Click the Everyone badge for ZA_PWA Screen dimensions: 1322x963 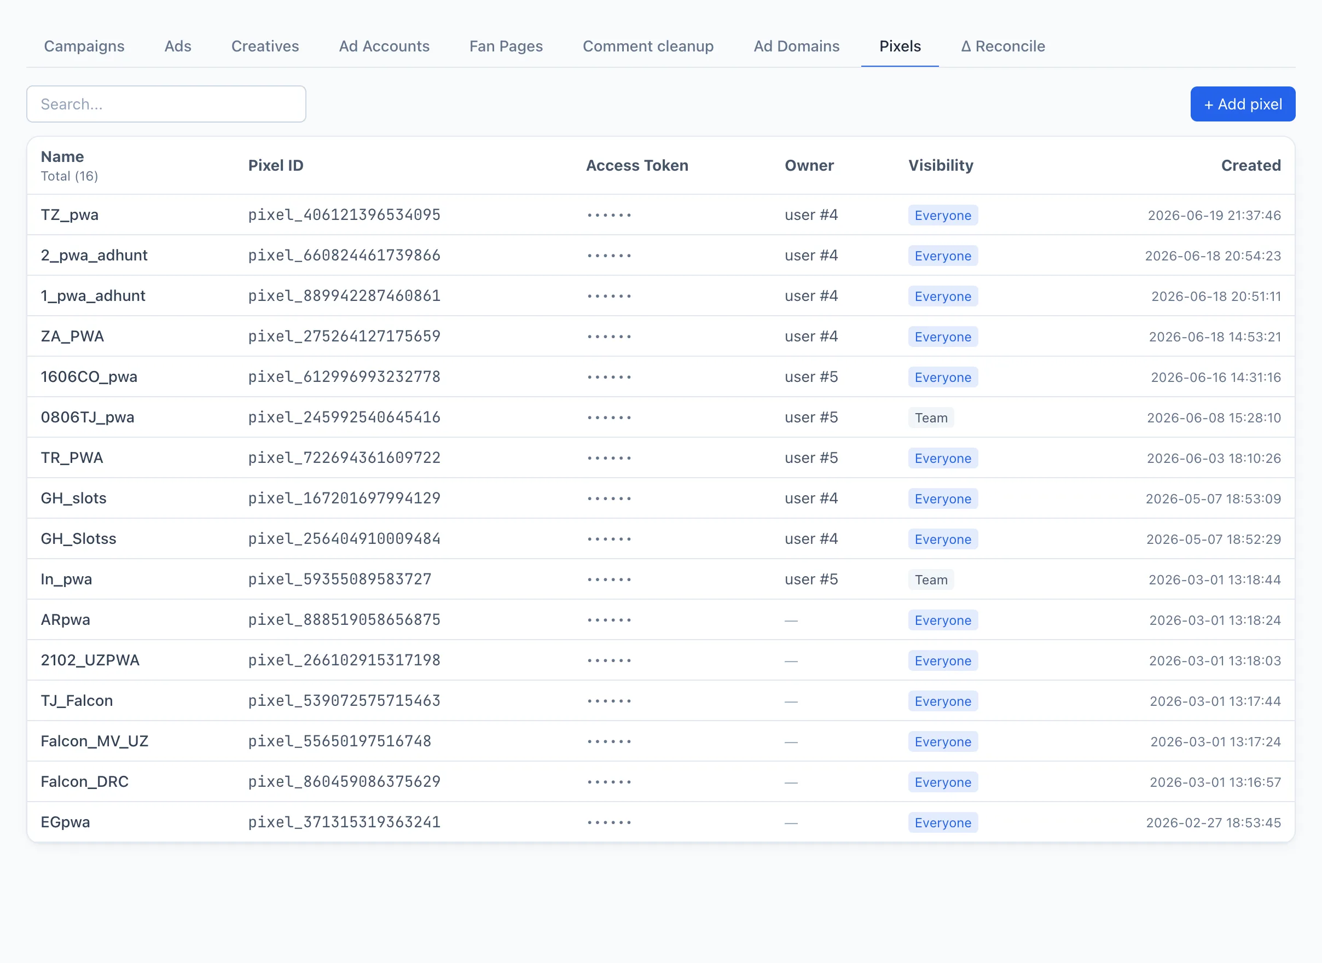pyautogui.click(x=943, y=337)
